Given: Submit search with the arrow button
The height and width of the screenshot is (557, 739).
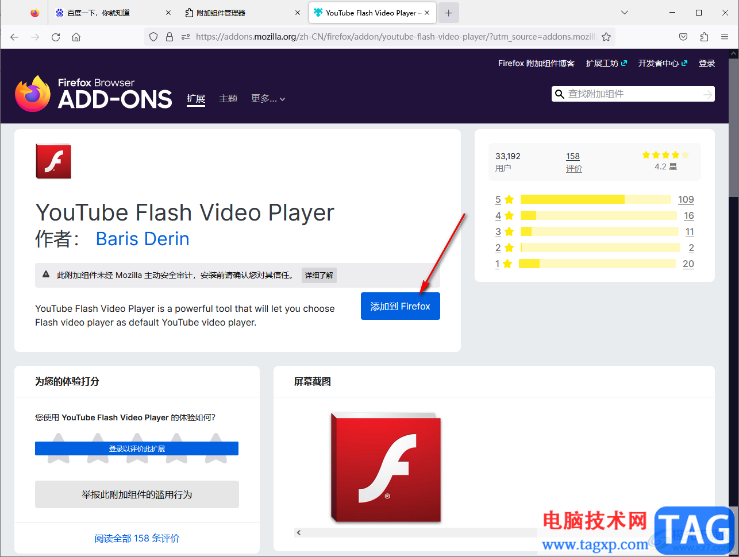Looking at the screenshot, I should click(x=707, y=94).
